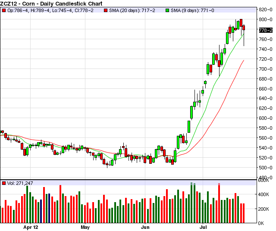Click the 'Jun' date axis label
Viewport: 276px width, 231px height.
145,227
